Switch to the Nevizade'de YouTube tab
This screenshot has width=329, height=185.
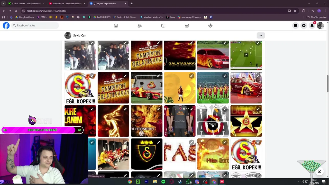click(x=67, y=4)
